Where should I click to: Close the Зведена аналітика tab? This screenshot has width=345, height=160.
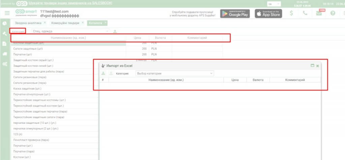45,23
